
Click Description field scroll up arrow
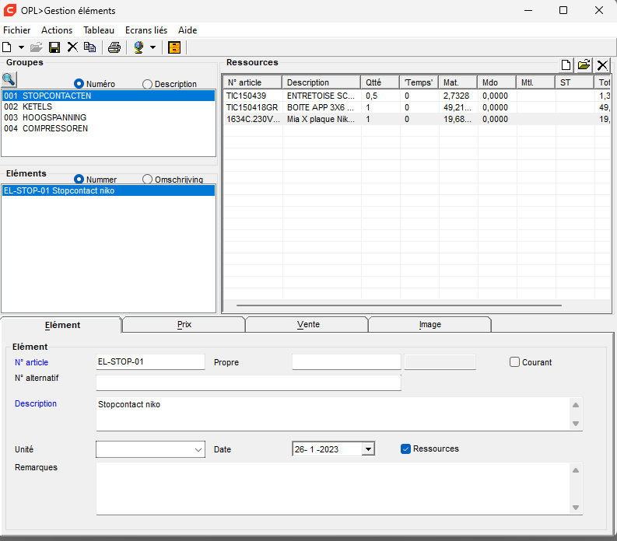click(x=576, y=405)
